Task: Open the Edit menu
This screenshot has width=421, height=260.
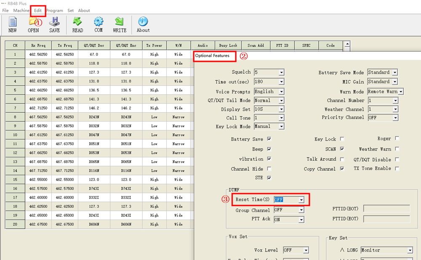Action: point(38,11)
